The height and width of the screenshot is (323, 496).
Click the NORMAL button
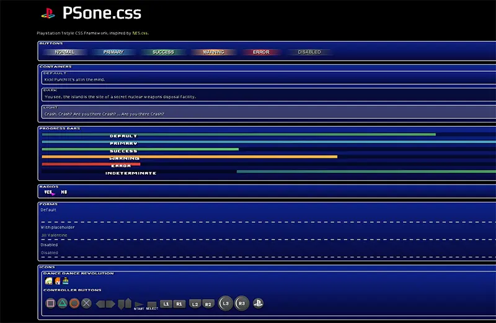(64, 52)
